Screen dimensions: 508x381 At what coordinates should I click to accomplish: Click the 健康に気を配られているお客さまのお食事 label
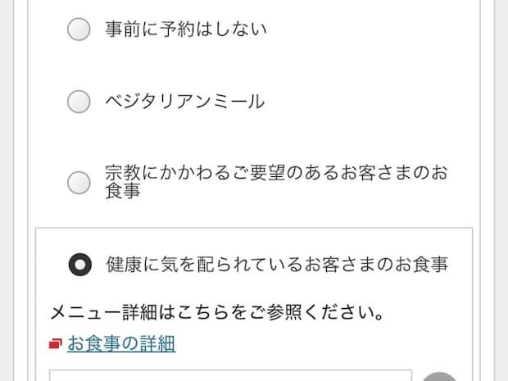[276, 265]
